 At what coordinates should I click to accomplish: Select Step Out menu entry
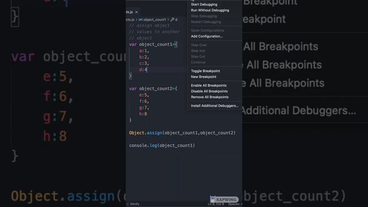(198, 56)
